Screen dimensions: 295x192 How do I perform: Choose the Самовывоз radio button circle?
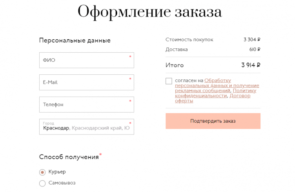(42, 183)
